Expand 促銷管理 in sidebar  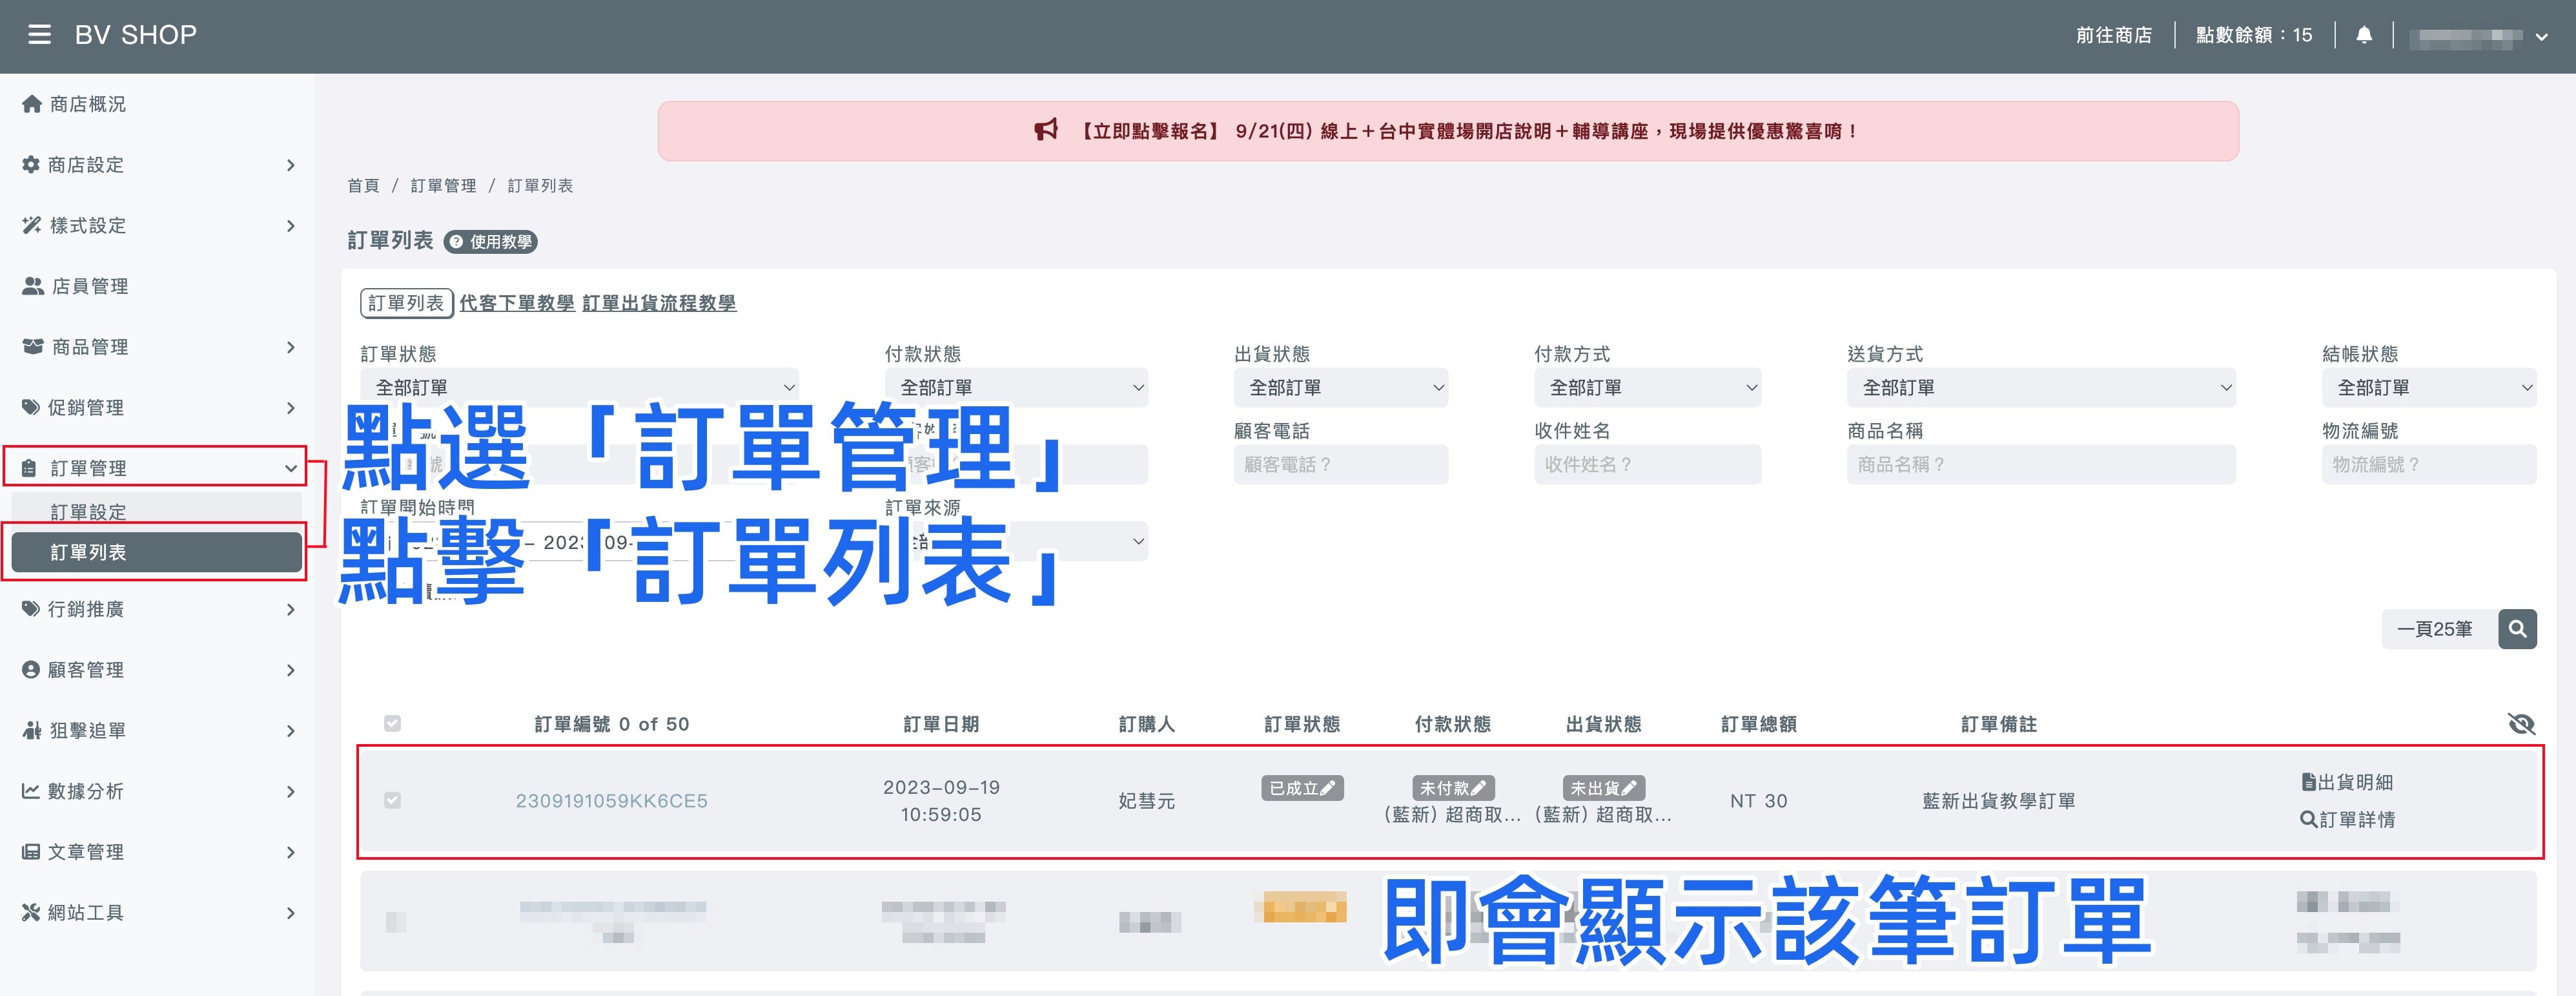coord(158,408)
